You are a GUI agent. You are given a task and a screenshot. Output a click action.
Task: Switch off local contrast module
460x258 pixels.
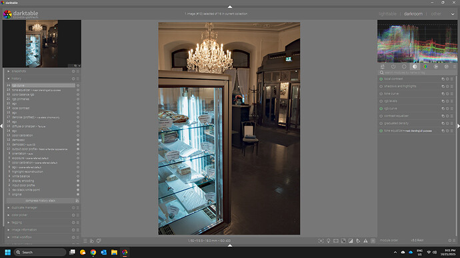[381, 79]
